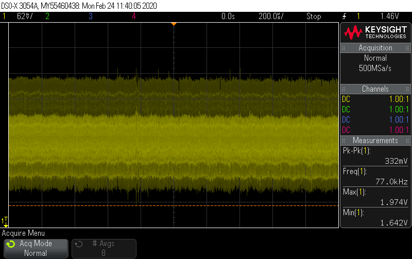
Task: Click the blue 1.00:1 probe ratio
Action: pos(399,120)
